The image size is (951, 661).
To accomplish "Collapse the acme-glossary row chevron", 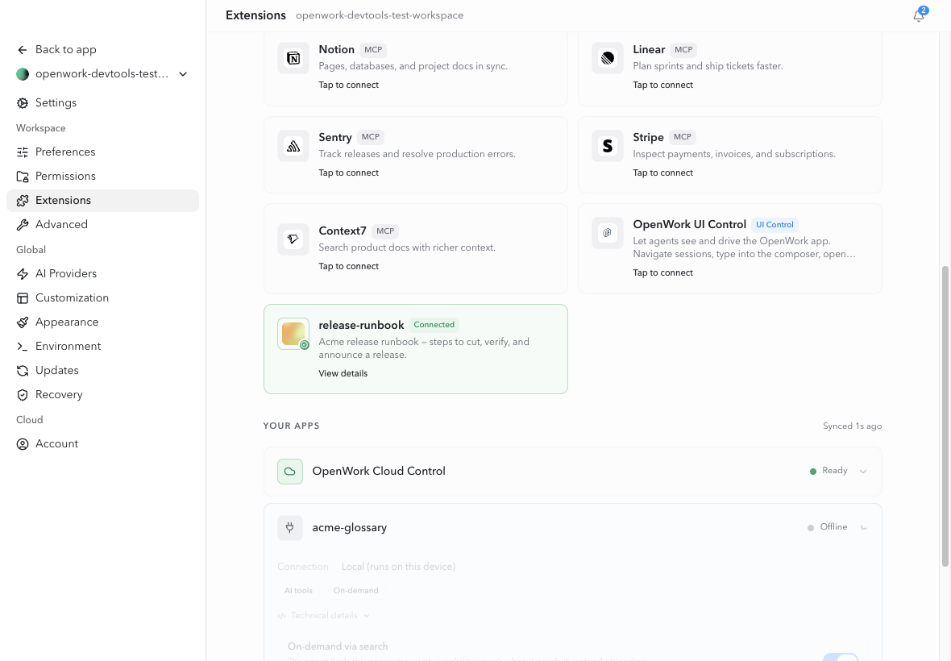I will click(864, 527).
